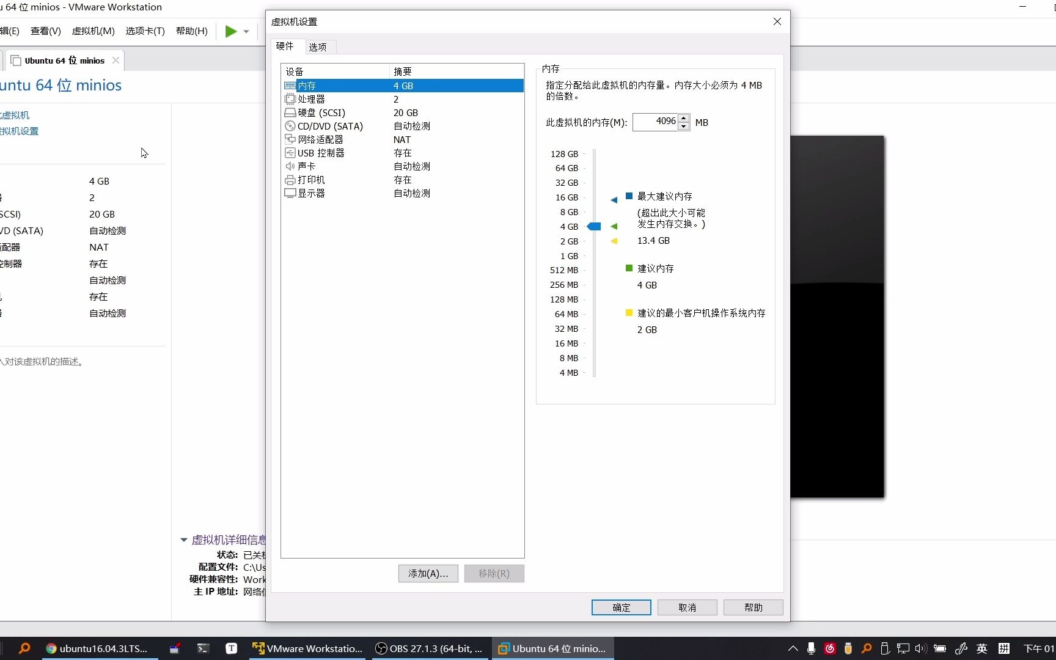Select the 处理器 processor device icon
This screenshot has width=1056, height=660.
pyautogui.click(x=290, y=99)
